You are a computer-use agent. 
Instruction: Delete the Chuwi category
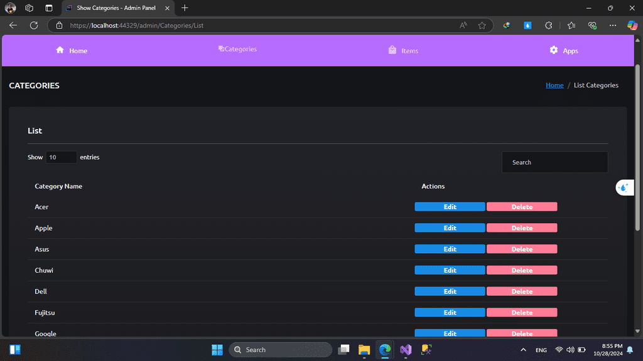point(522,270)
